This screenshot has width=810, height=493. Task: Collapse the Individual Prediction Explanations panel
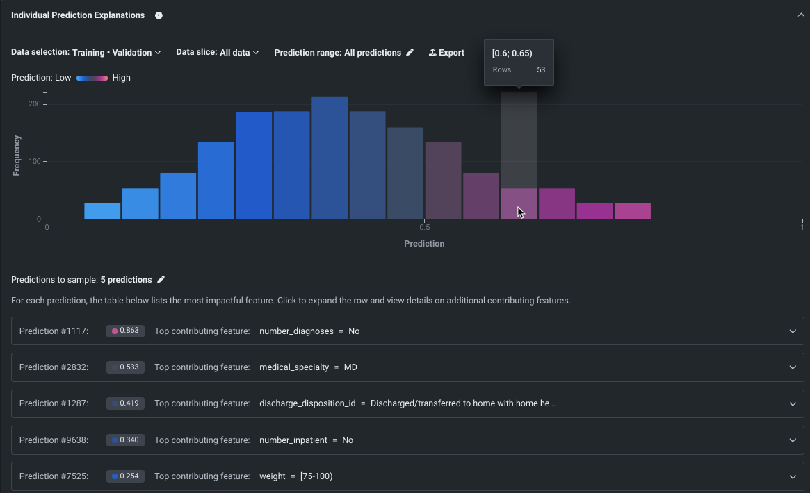(800, 15)
